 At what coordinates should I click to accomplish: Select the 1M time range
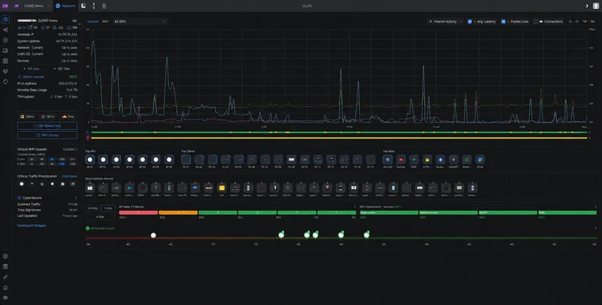pos(592,21)
